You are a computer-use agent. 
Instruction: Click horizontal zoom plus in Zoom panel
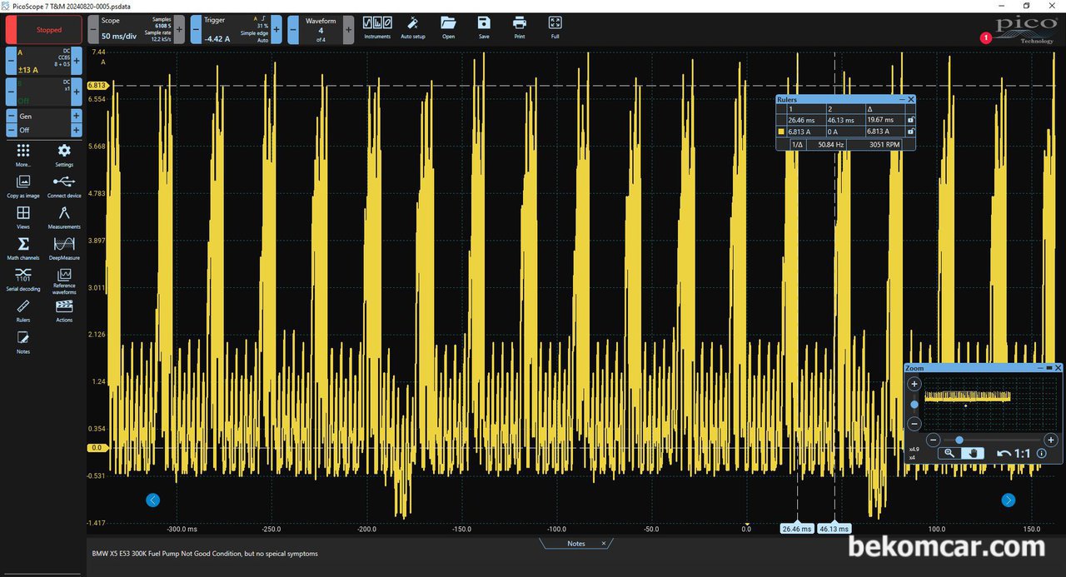1051,440
